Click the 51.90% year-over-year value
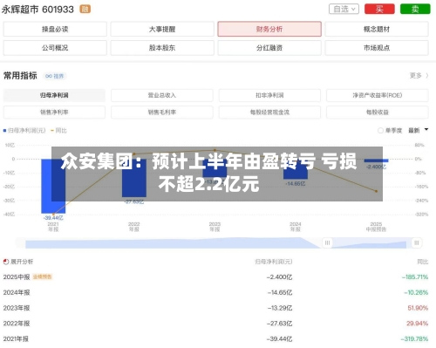This screenshot has height=348, width=436. click(x=418, y=308)
